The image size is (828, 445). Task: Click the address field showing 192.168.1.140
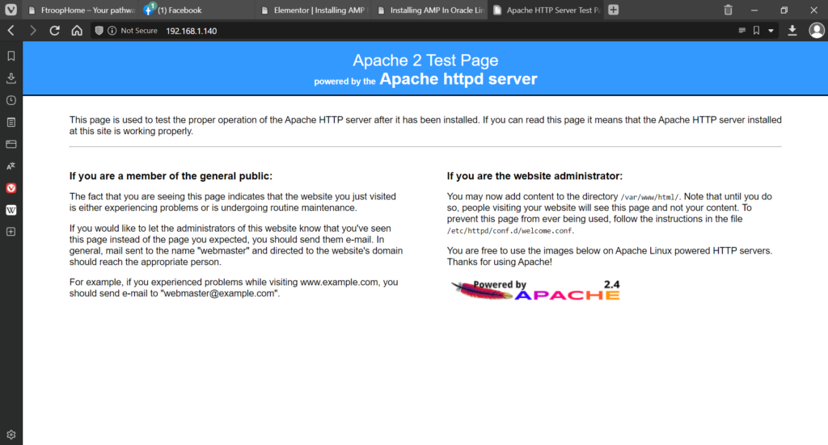191,31
